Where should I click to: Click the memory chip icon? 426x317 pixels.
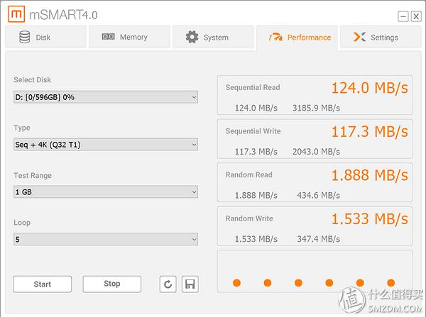coord(108,36)
